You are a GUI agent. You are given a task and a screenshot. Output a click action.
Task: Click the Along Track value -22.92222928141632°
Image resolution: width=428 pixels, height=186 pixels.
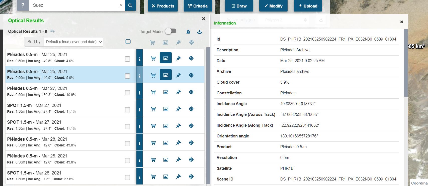click(x=300, y=125)
